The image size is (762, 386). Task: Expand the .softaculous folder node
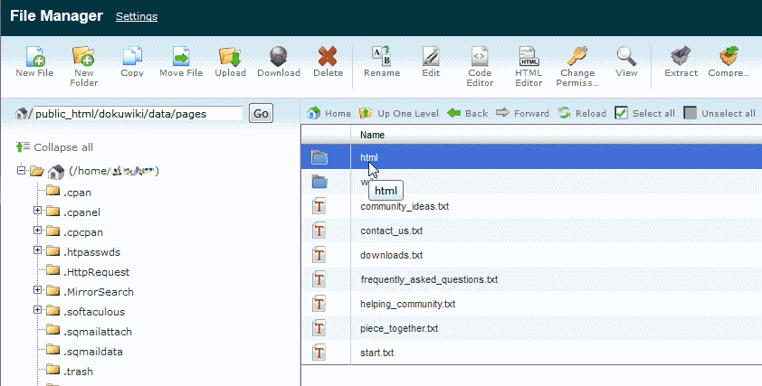tap(38, 311)
